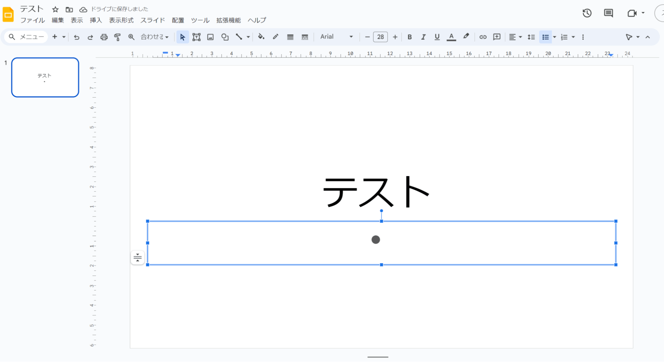The width and height of the screenshot is (664, 362).
Task: Open the Arial font dropdown
Action: click(336, 37)
